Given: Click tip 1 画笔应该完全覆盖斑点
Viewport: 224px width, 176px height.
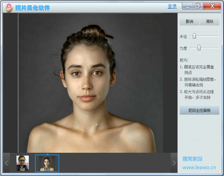Looking at the screenshot, I should 197,70.
